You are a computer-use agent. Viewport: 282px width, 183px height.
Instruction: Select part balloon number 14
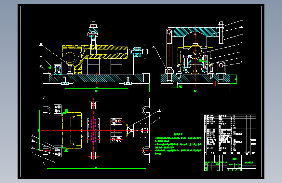point(154,47)
